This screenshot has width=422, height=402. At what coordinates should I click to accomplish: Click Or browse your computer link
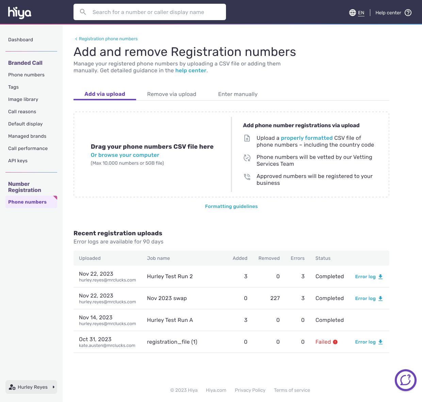pos(125,155)
